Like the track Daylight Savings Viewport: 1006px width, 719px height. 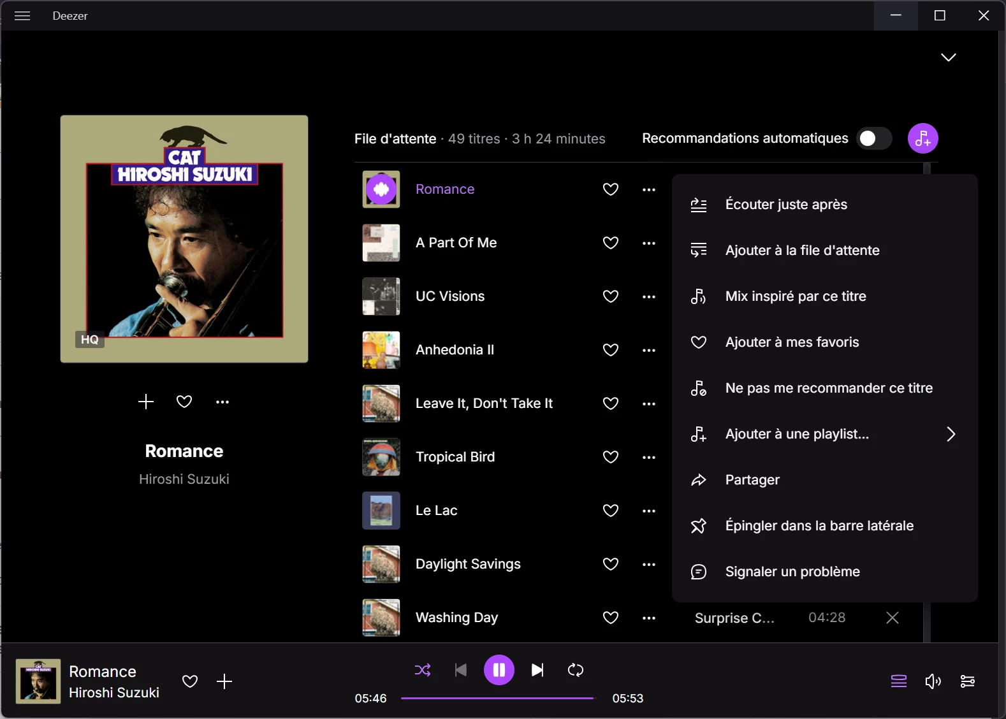[611, 564]
